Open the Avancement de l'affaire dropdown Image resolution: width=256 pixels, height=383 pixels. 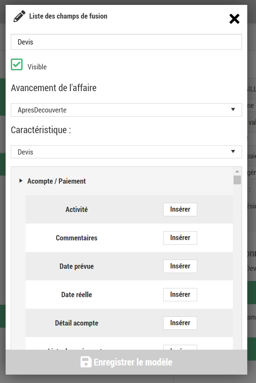tap(126, 110)
